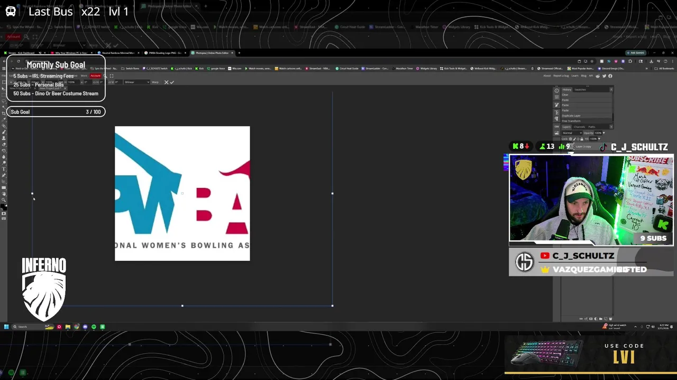Open the Interpolation dropdown set to Bilinear
This screenshot has height=380, width=677.
(x=137, y=82)
